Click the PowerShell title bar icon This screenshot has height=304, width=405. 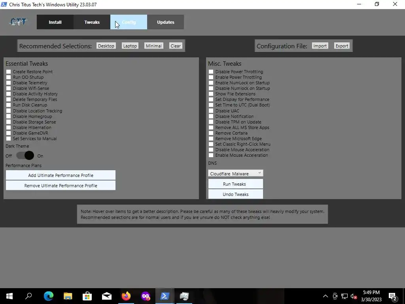point(4,4)
